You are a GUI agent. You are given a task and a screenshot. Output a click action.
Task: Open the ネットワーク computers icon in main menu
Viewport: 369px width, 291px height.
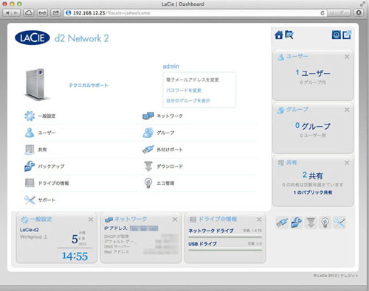point(148,116)
